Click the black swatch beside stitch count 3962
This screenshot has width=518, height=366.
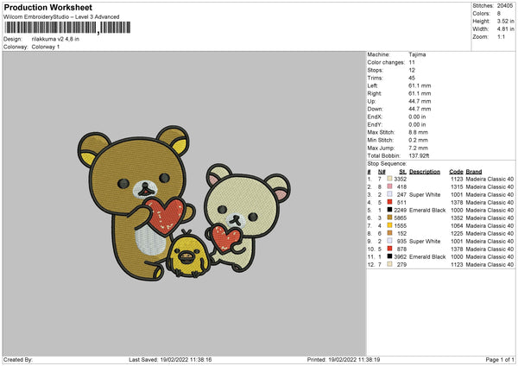(389, 256)
